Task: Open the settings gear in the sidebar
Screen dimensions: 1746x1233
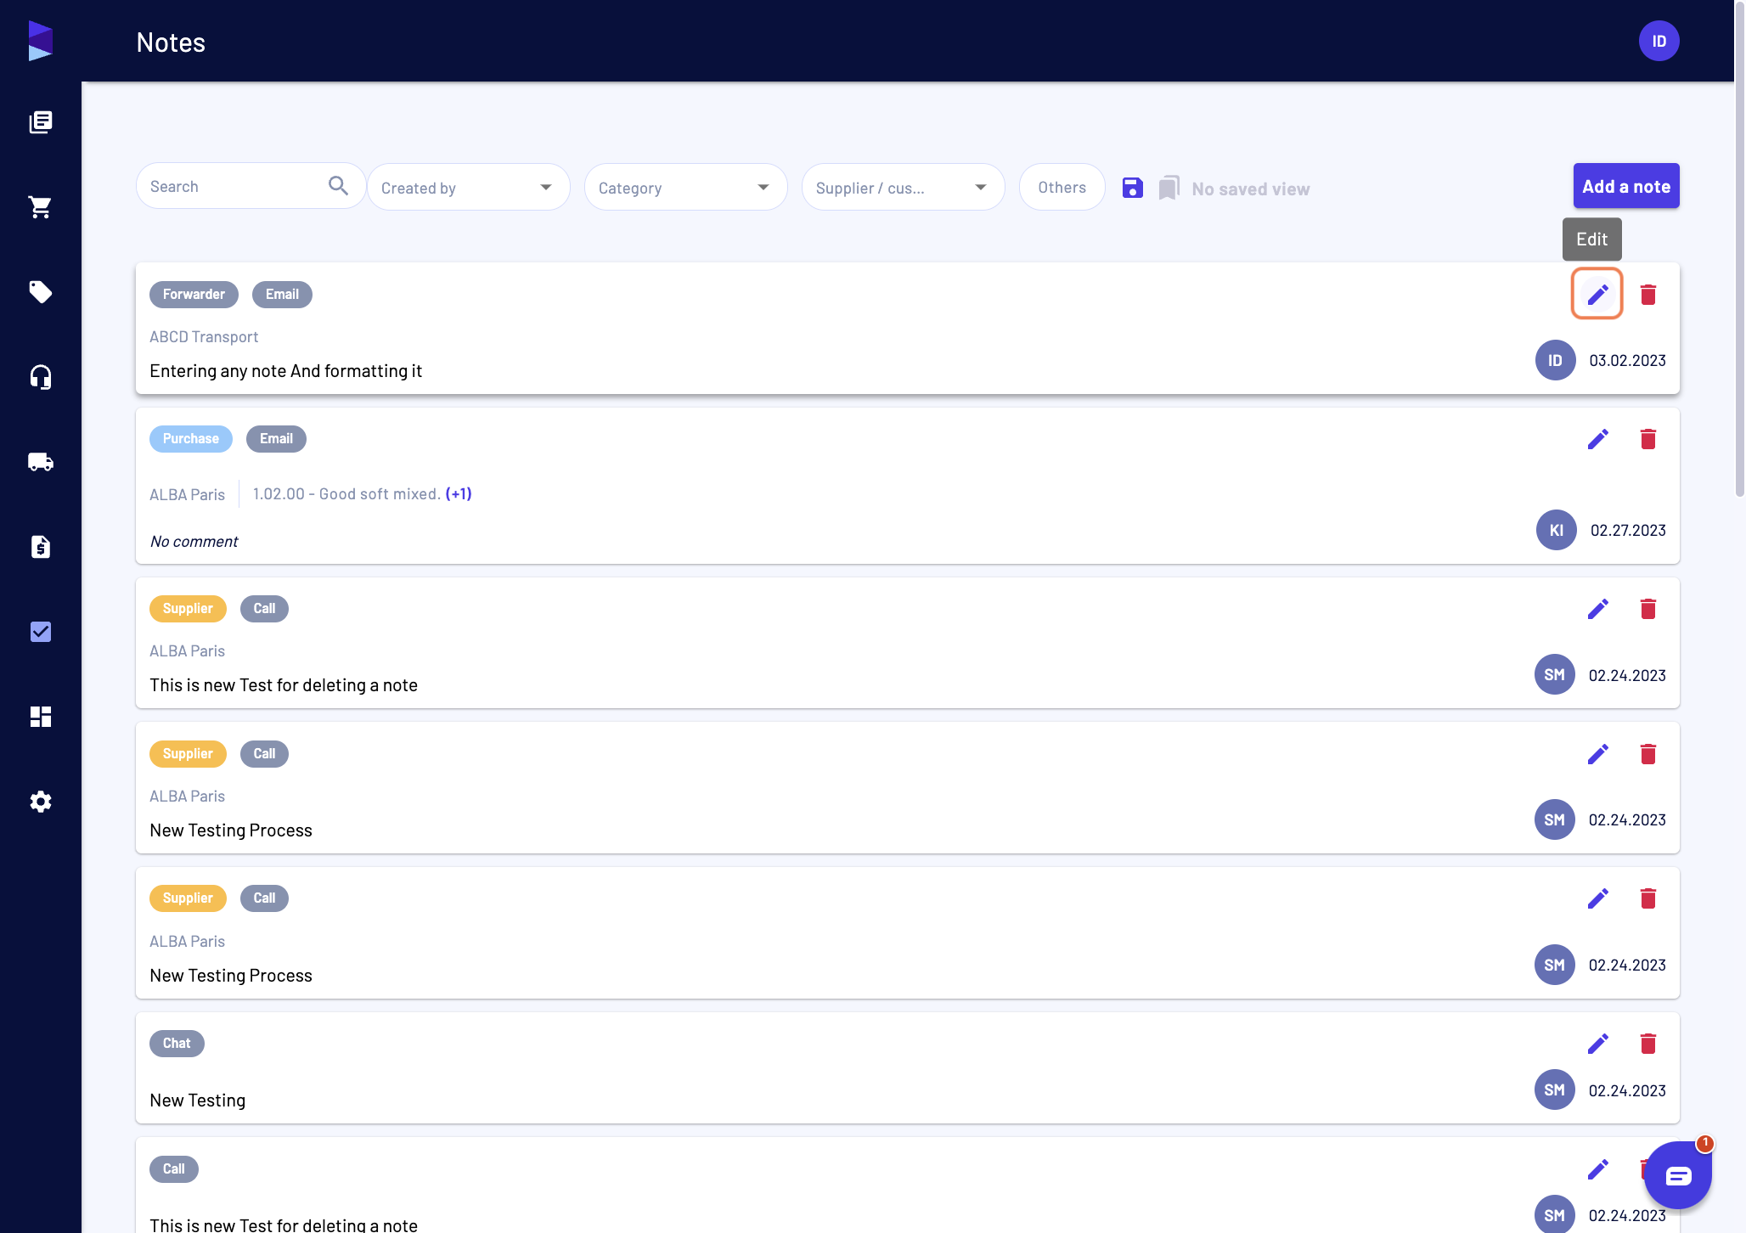Action: [40, 802]
